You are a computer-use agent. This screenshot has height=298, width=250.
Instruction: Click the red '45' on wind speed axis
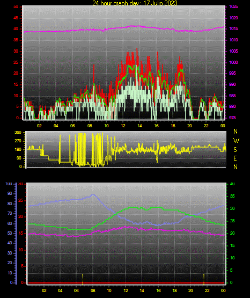pyautogui.click(x=16, y=18)
